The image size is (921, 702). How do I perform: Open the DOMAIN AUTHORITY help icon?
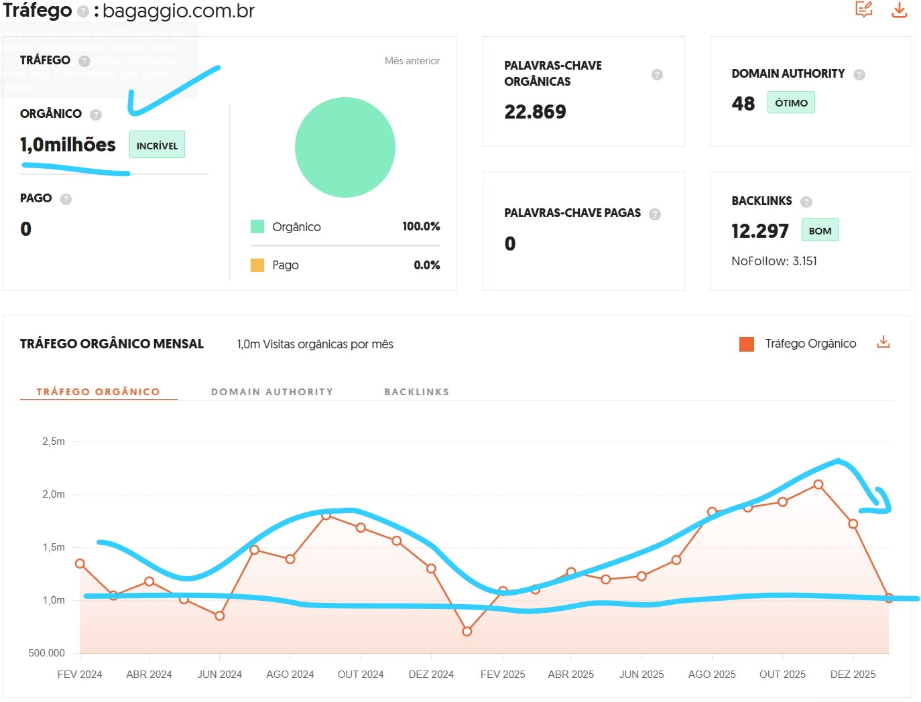[860, 74]
